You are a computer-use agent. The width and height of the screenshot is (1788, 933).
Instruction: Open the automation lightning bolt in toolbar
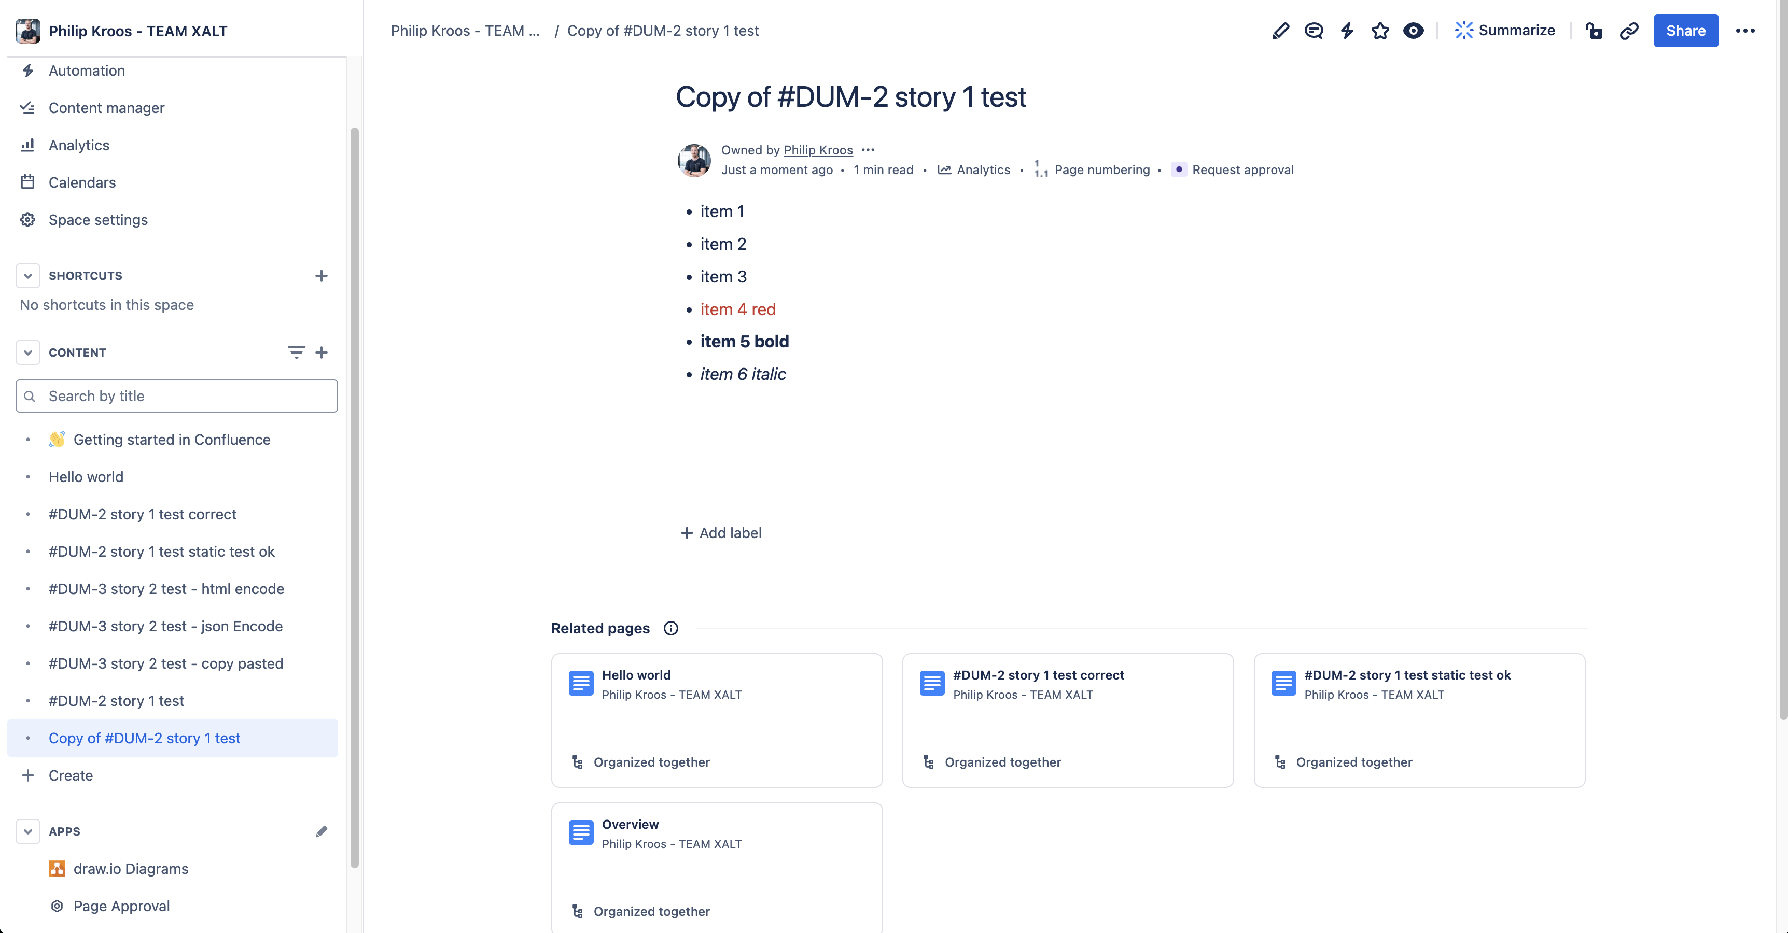1347,31
